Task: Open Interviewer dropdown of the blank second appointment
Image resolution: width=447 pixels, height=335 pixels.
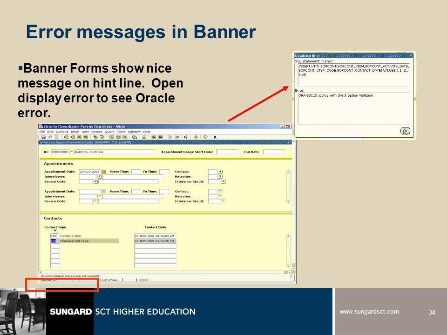Action: [100, 196]
